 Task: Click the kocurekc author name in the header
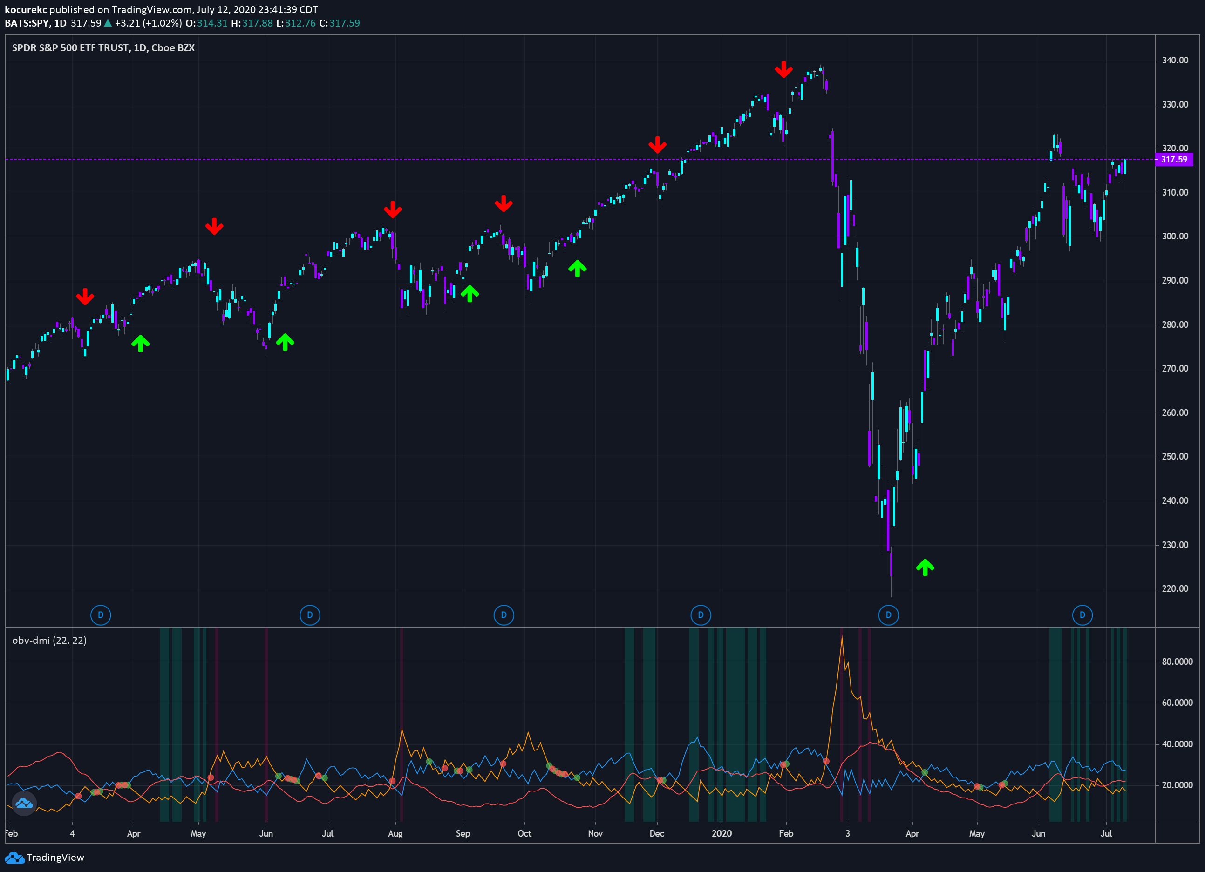point(26,10)
